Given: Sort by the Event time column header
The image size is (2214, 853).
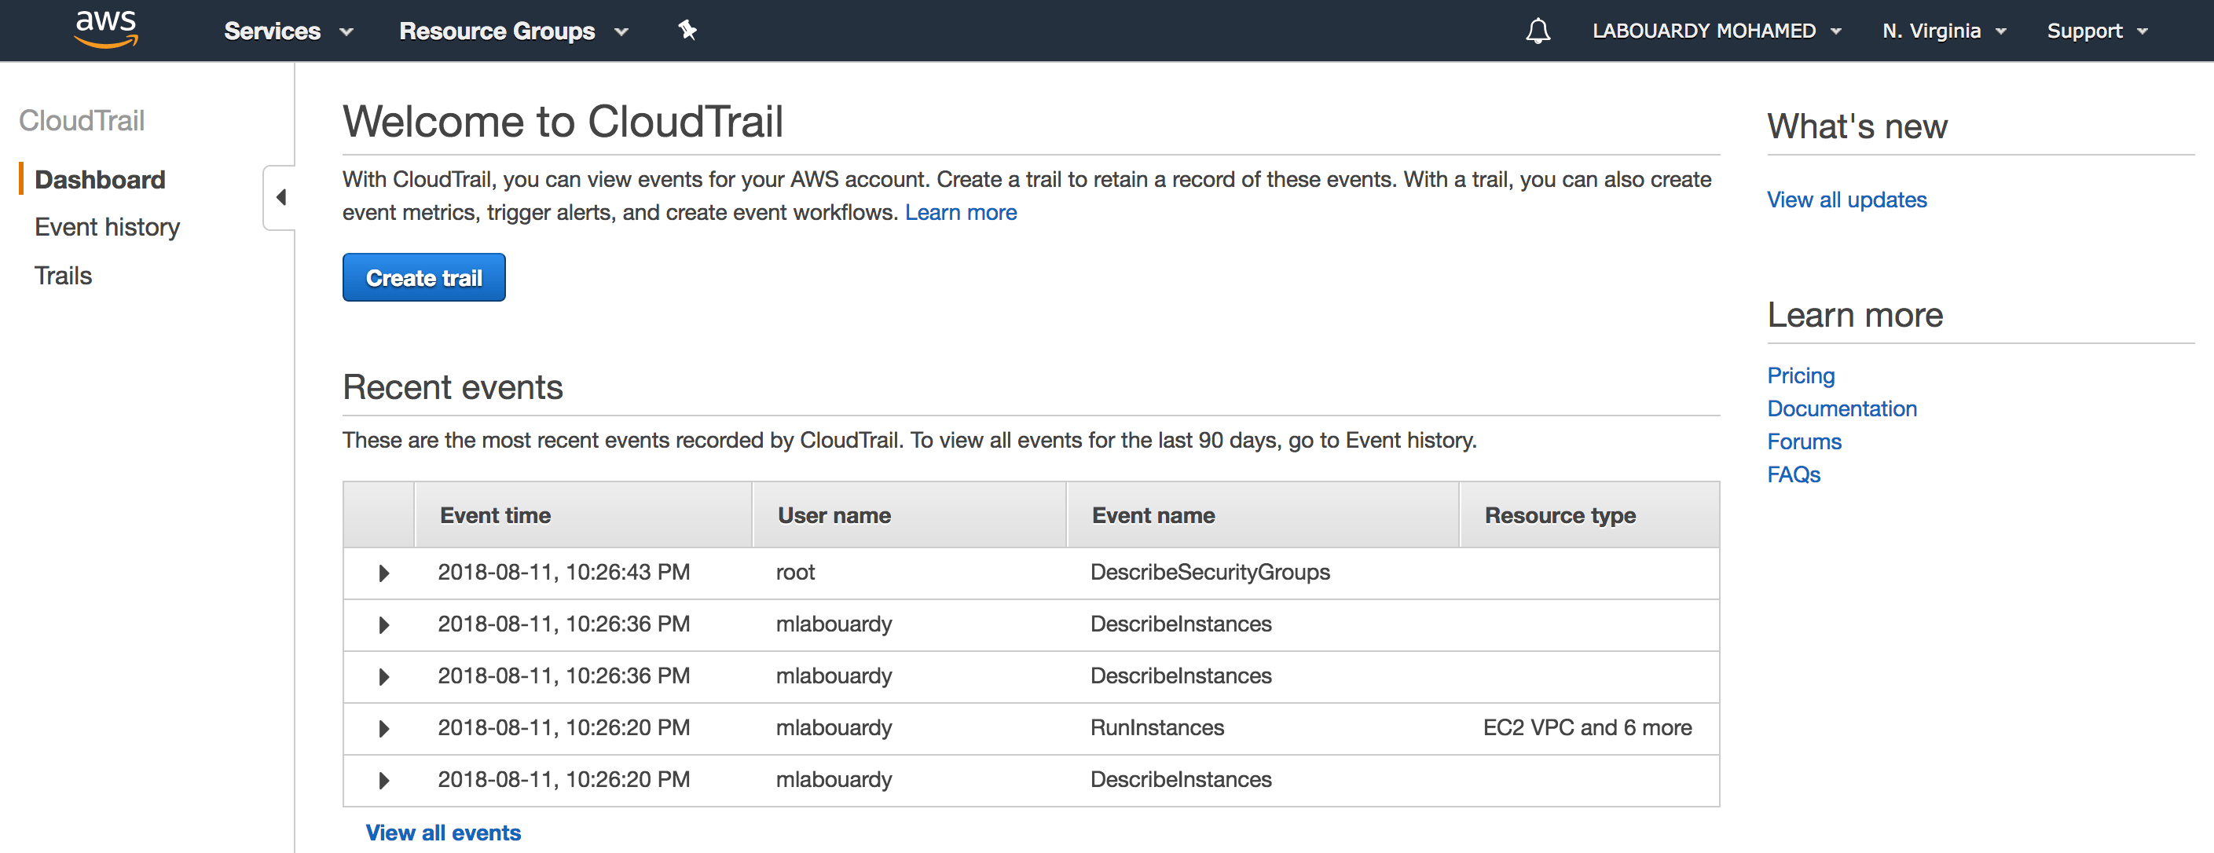Looking at the screenshot, I should point(495,514).
